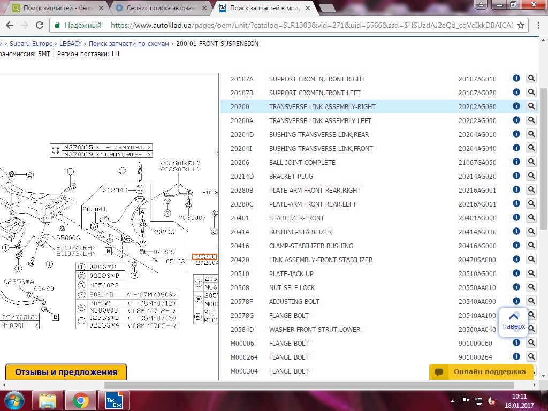Reload the page in browser
548x411 pixels.
coord(40,25)
